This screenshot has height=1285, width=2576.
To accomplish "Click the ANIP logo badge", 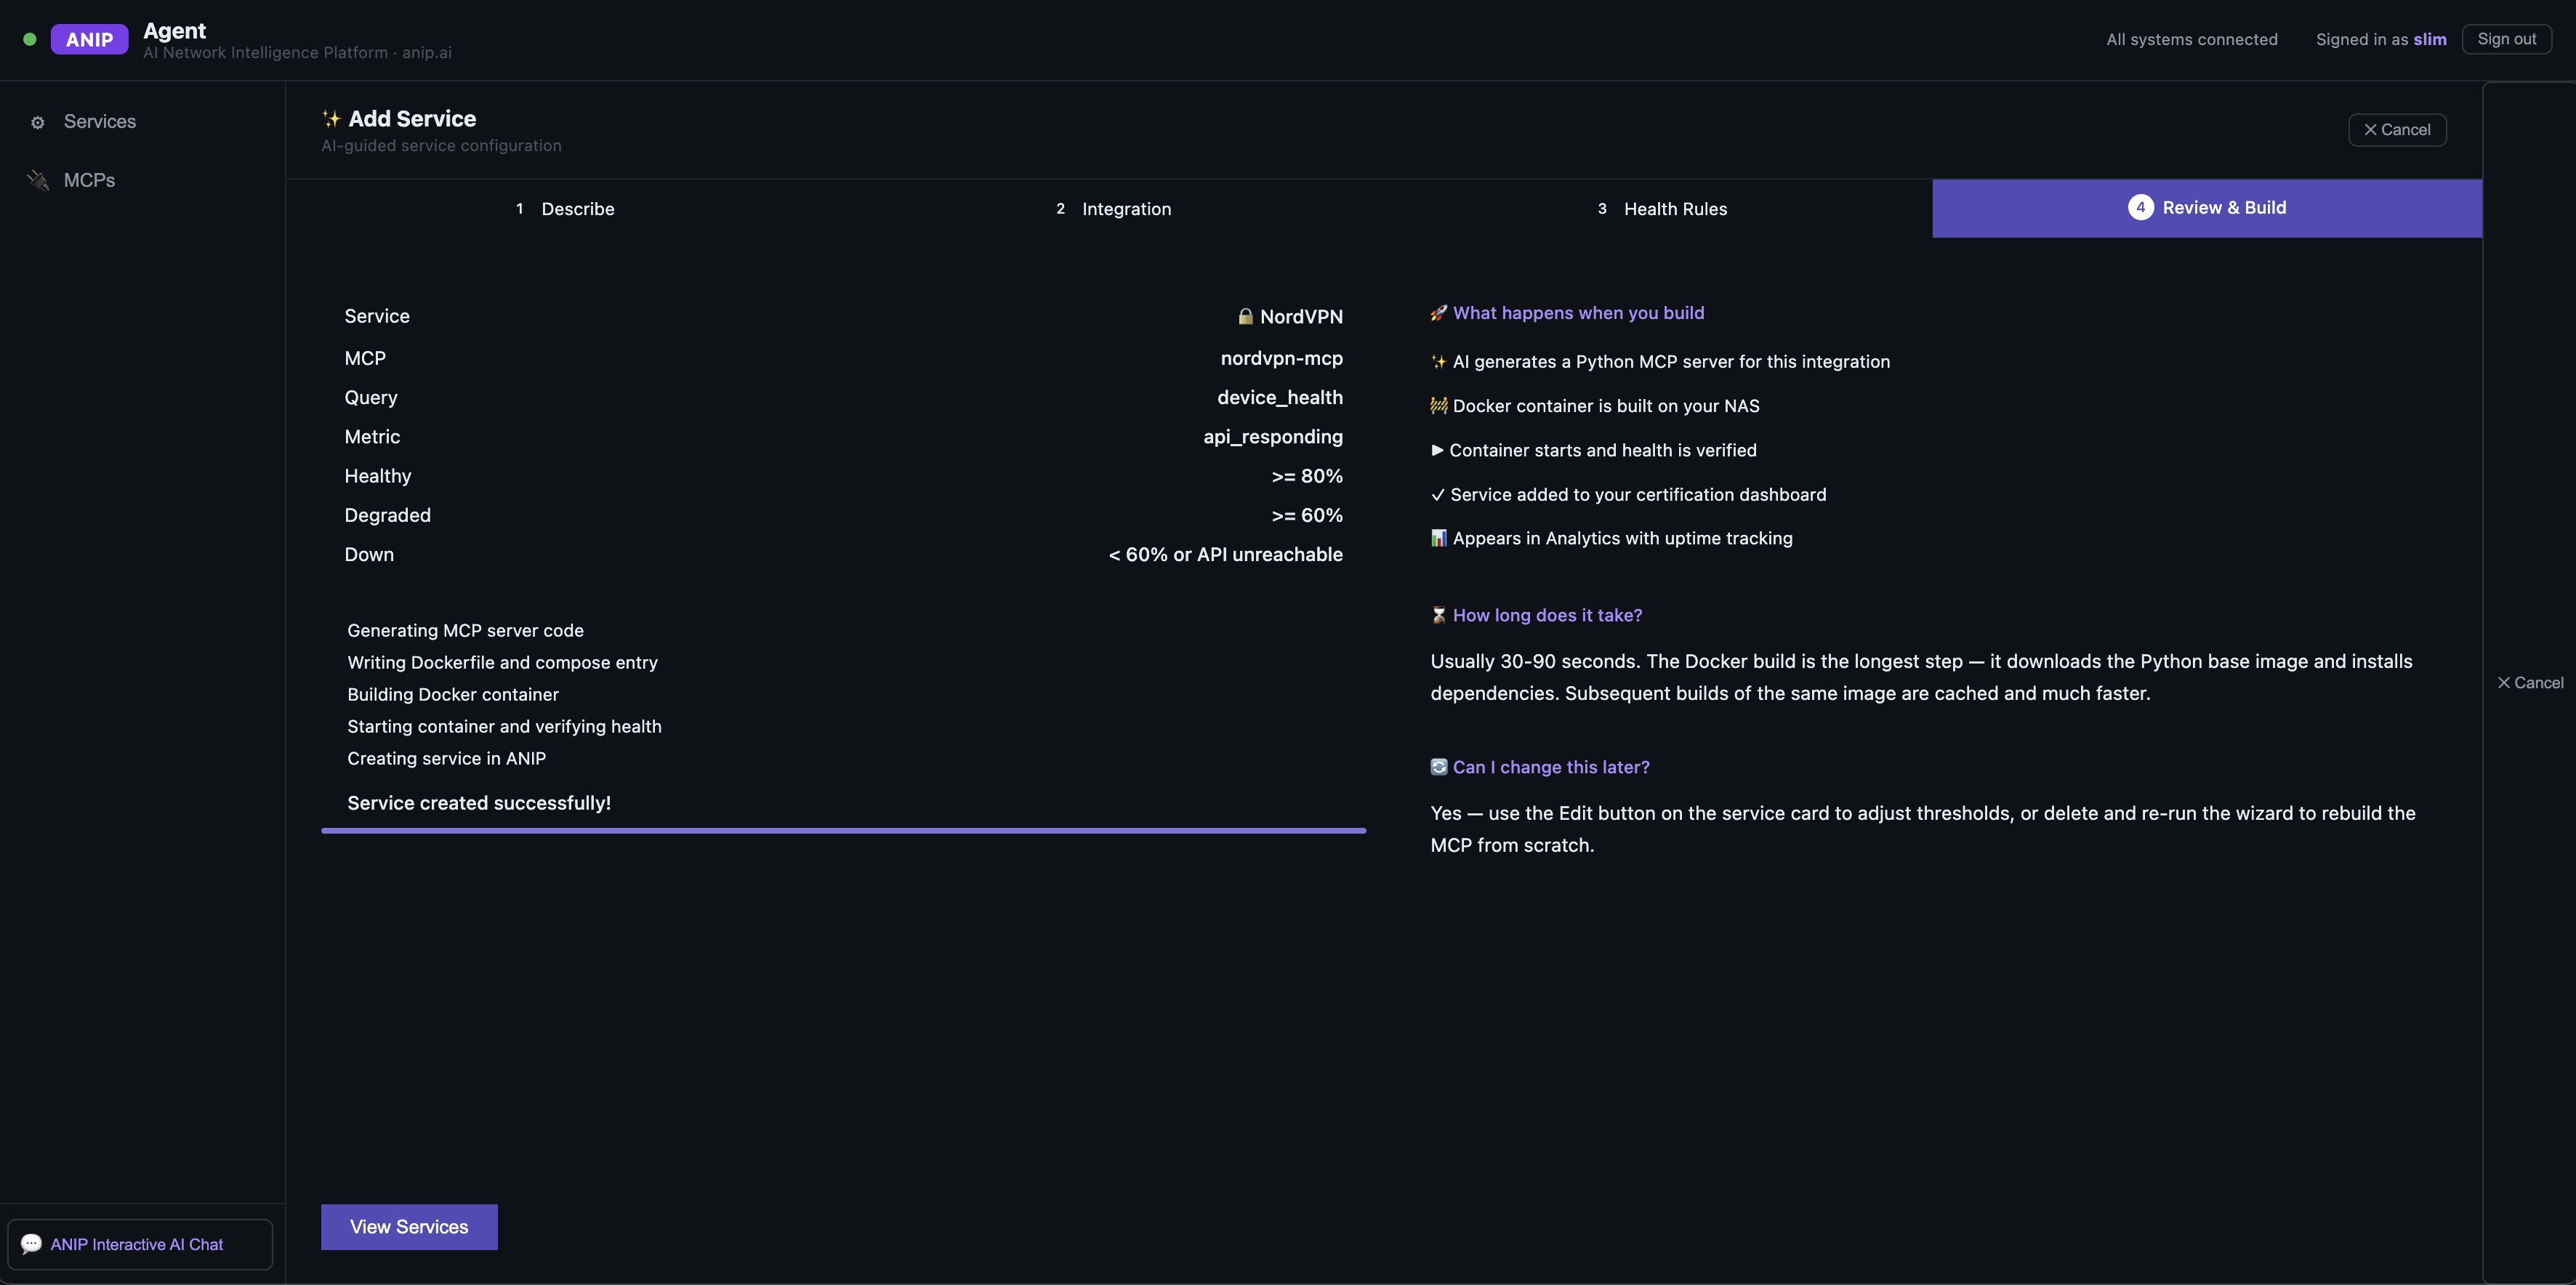I will [x=90, y=39].
